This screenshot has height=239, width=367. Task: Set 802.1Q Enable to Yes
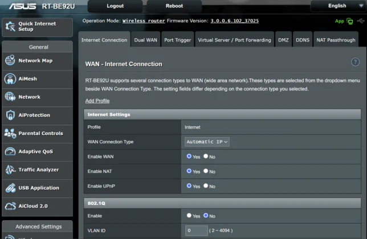(189, 216)
